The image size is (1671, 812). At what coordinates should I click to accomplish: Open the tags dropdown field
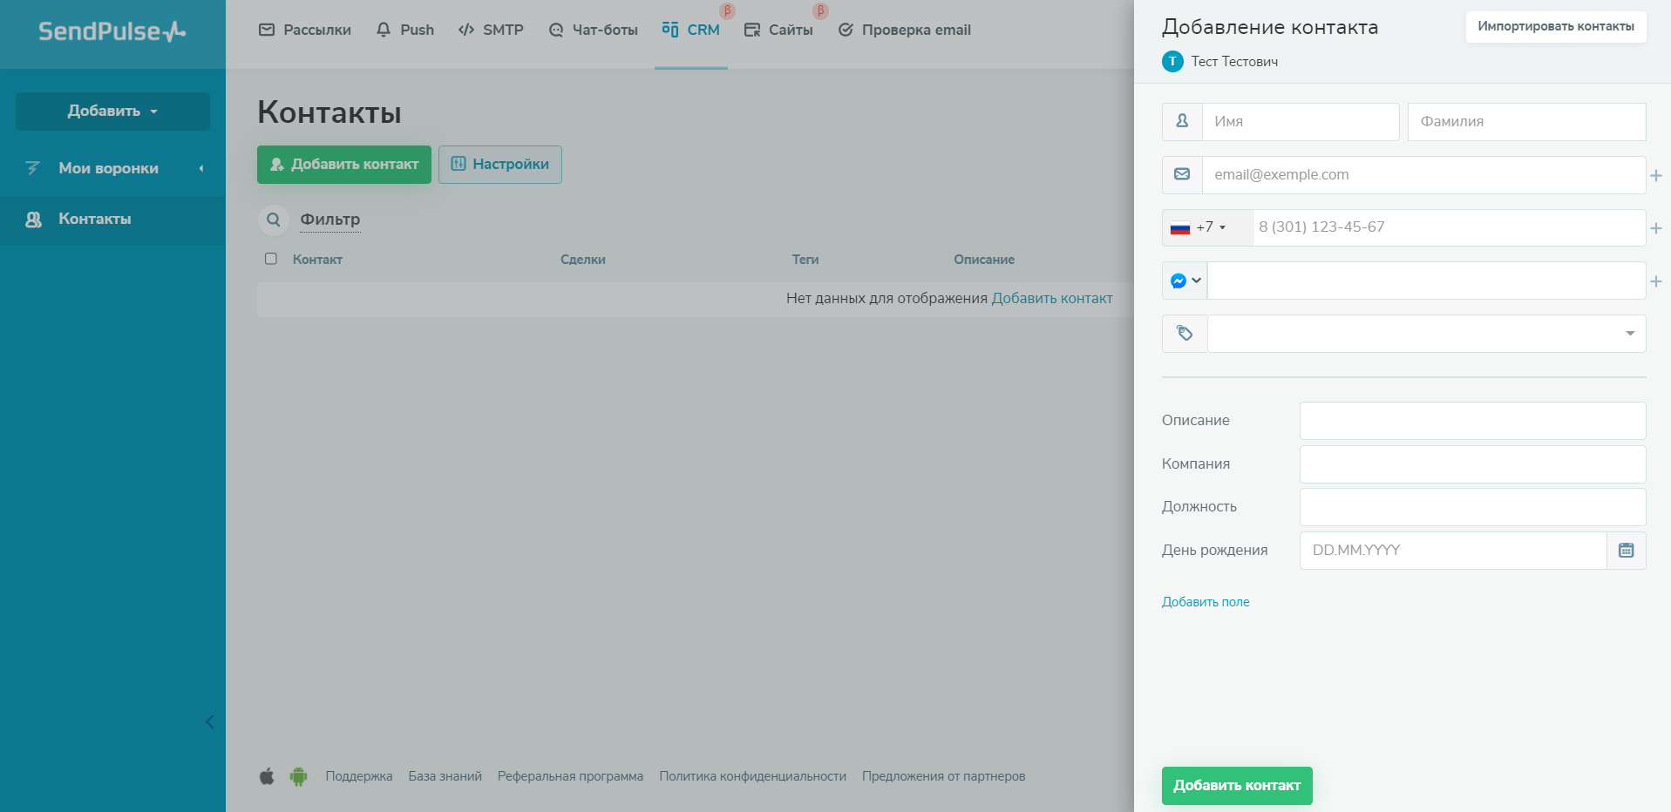(1426, 334)
